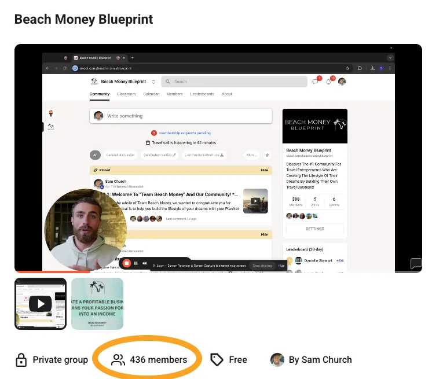The image size is (432, 379).
Task: Open the browser extensions puzzle icon
Action: coord(360,68)
